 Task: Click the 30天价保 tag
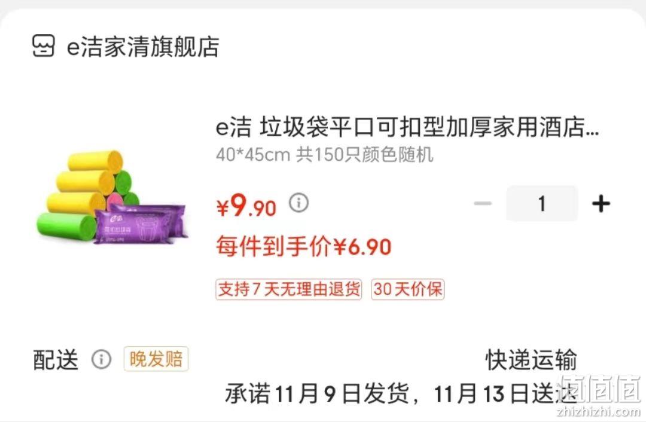pyautogui.click(x=408, y=289)
